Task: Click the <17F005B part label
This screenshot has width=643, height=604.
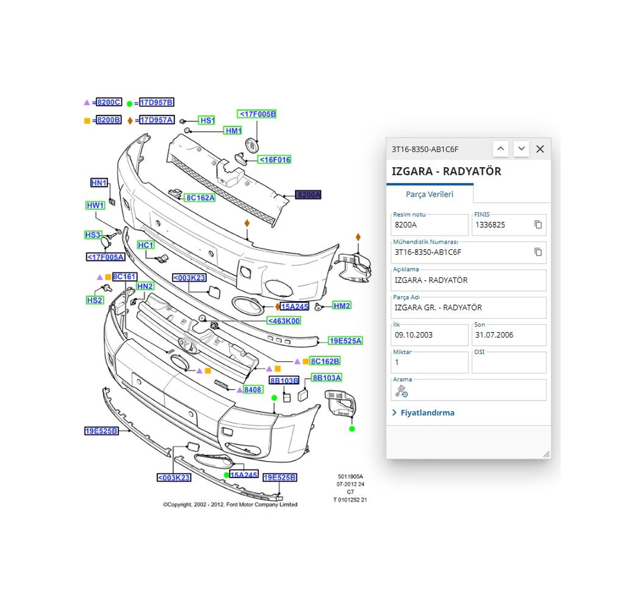Action: click(257, 114)
